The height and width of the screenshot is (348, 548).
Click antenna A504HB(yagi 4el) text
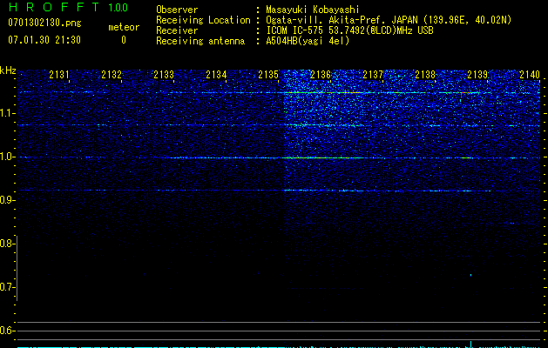[308, 41]
